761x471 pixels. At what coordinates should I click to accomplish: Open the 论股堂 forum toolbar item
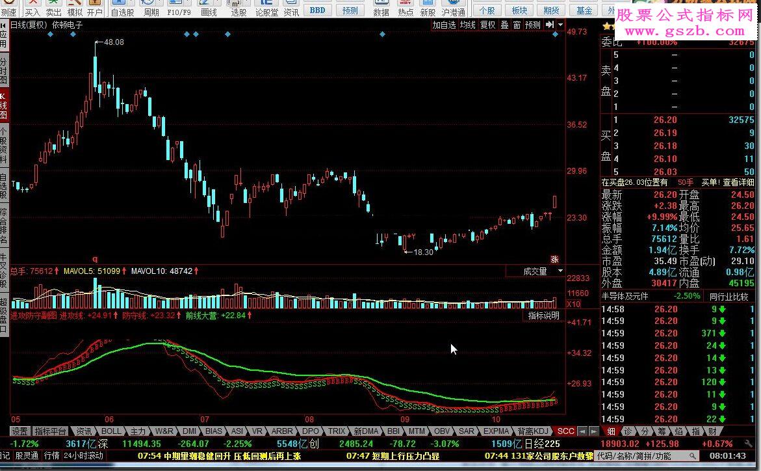(x=266, y=8)
